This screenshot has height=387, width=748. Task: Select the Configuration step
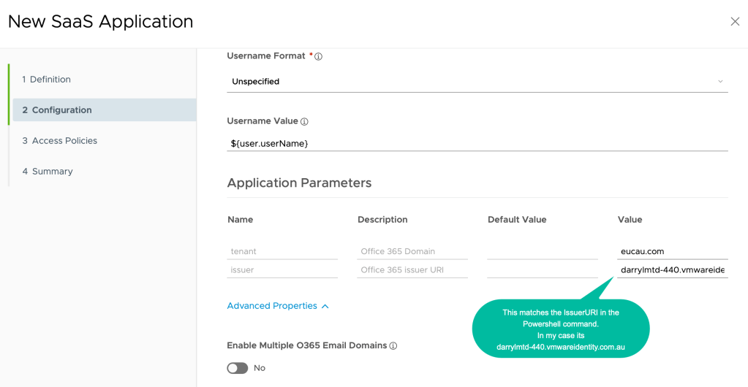[x=57, y=110]
